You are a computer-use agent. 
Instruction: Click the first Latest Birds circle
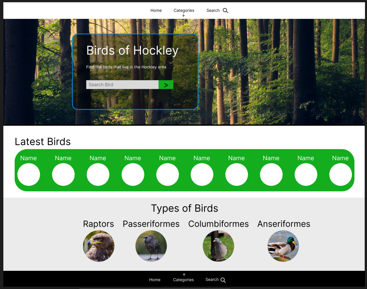click(29, 175)
